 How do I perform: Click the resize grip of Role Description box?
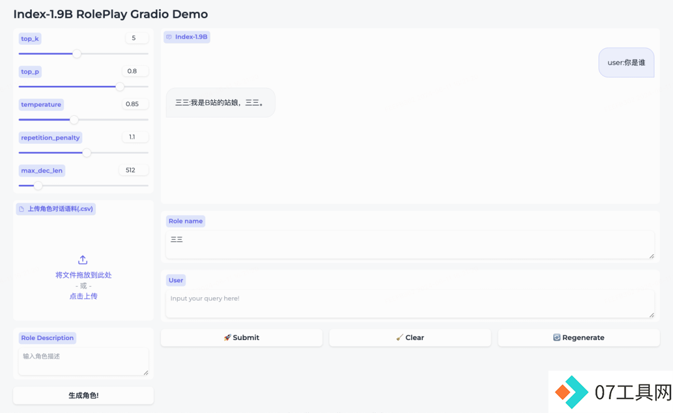click(146, 373)
